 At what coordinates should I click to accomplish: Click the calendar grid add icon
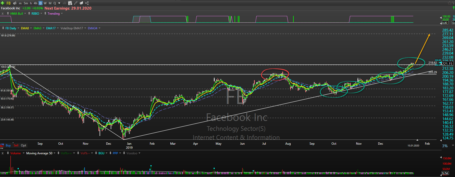pos(70,3)
